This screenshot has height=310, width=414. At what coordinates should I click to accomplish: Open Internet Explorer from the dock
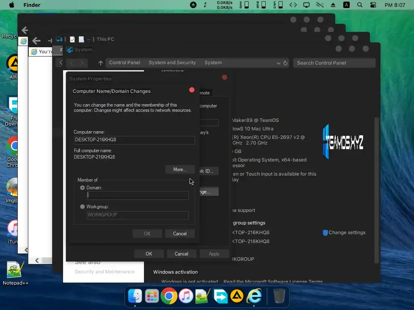[254, 296]
